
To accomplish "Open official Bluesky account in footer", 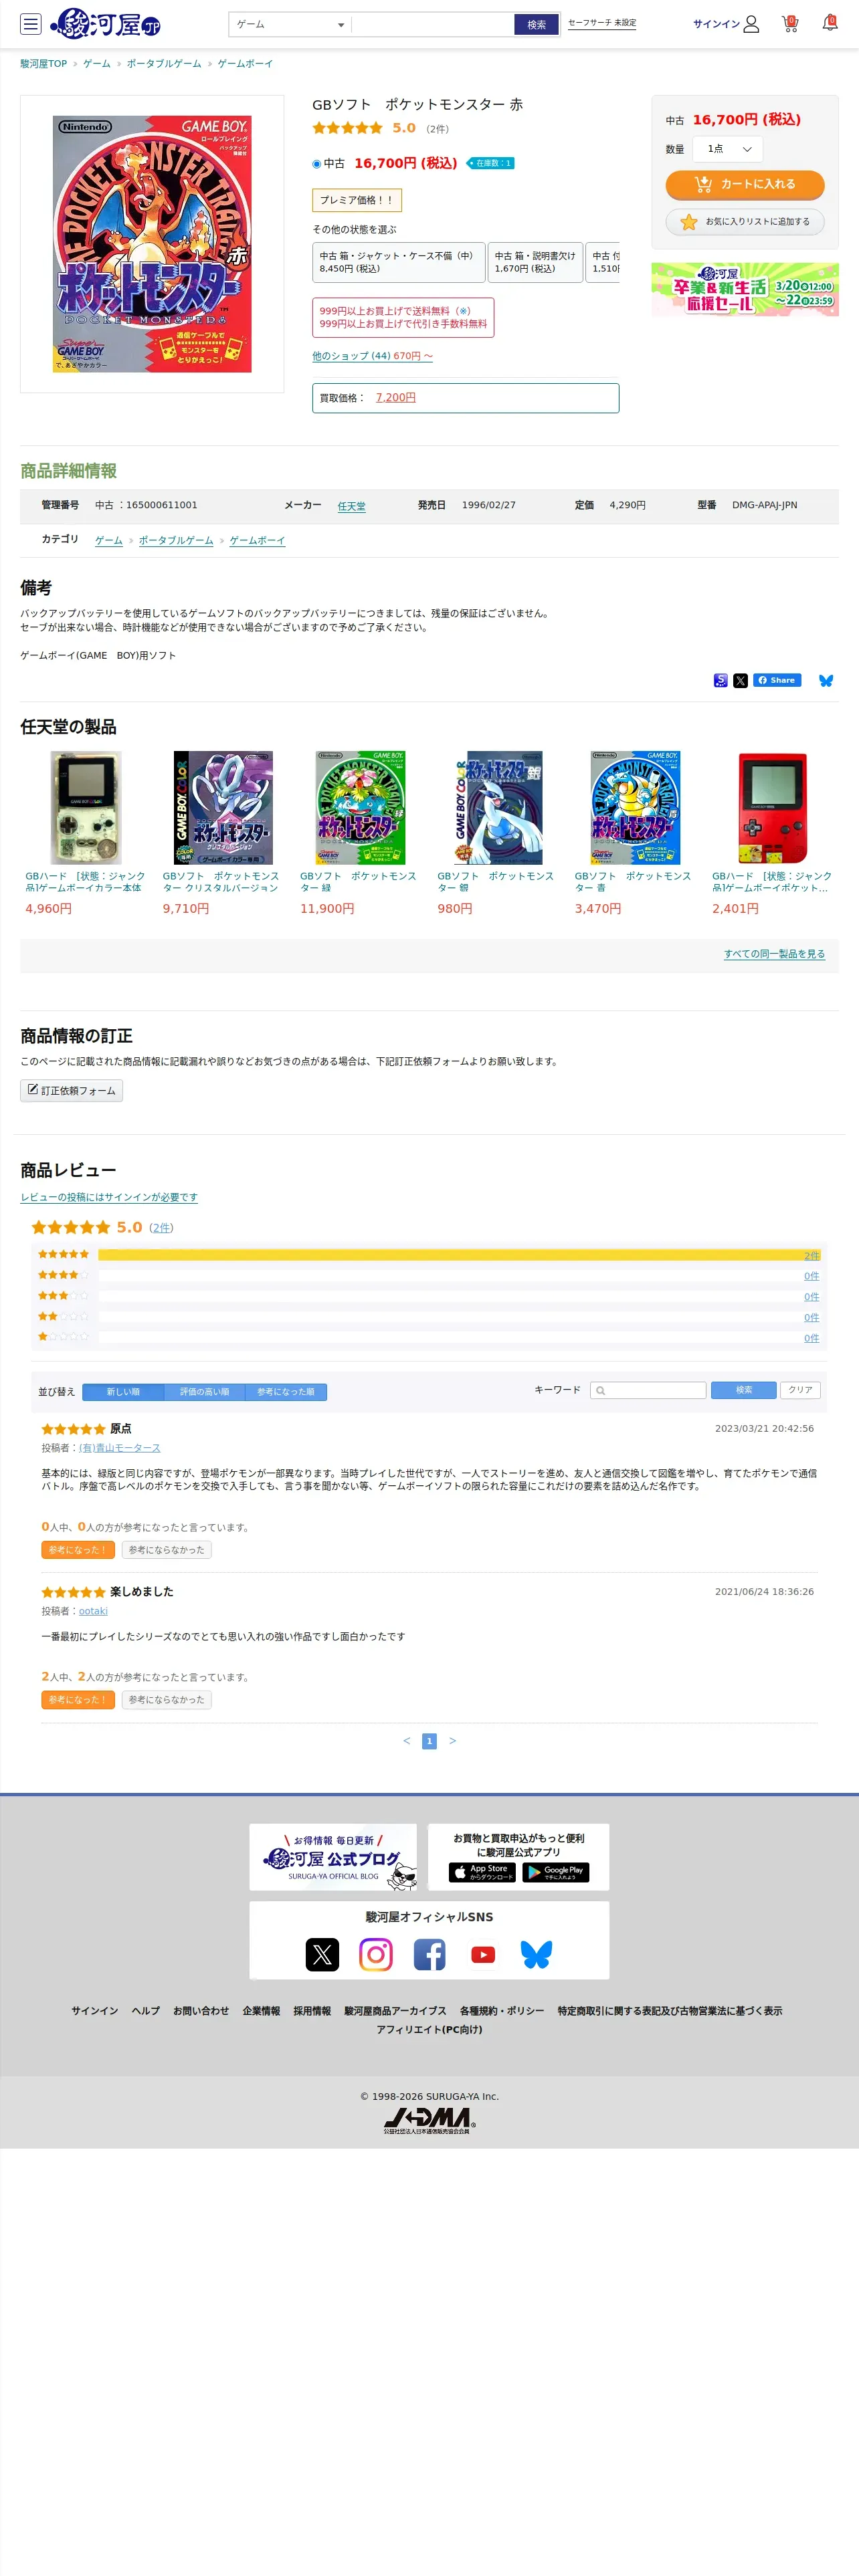I will pos(536,1954).
